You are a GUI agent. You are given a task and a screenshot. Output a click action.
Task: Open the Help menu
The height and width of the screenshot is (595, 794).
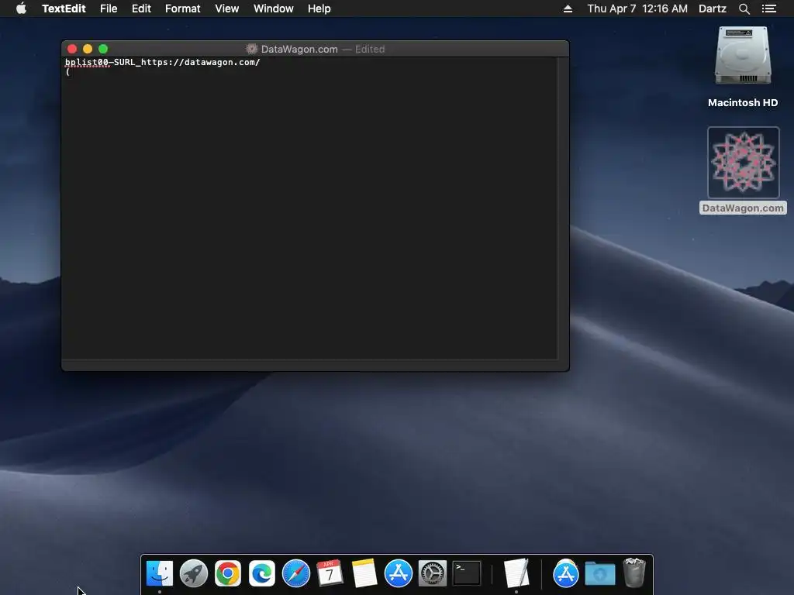[319, 9]
